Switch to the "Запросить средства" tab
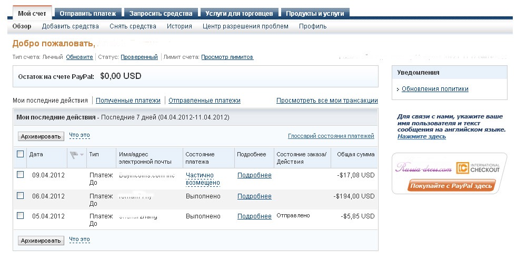517x260 pixels. click(x=161, y=13)
